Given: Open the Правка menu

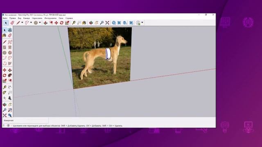Looking at the screenshot, I should click(x=13, y=18).
